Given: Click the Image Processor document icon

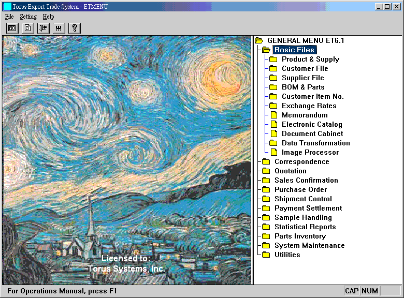Looking at the screenshot, I should (274, 152).
